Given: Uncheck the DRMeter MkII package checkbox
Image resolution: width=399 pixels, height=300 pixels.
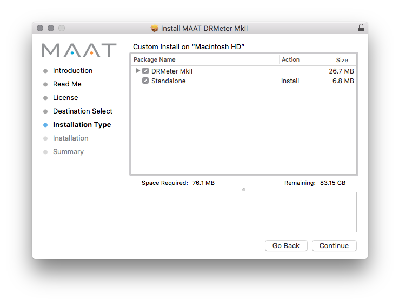Looking at the screenshot, I should point(145,71).
